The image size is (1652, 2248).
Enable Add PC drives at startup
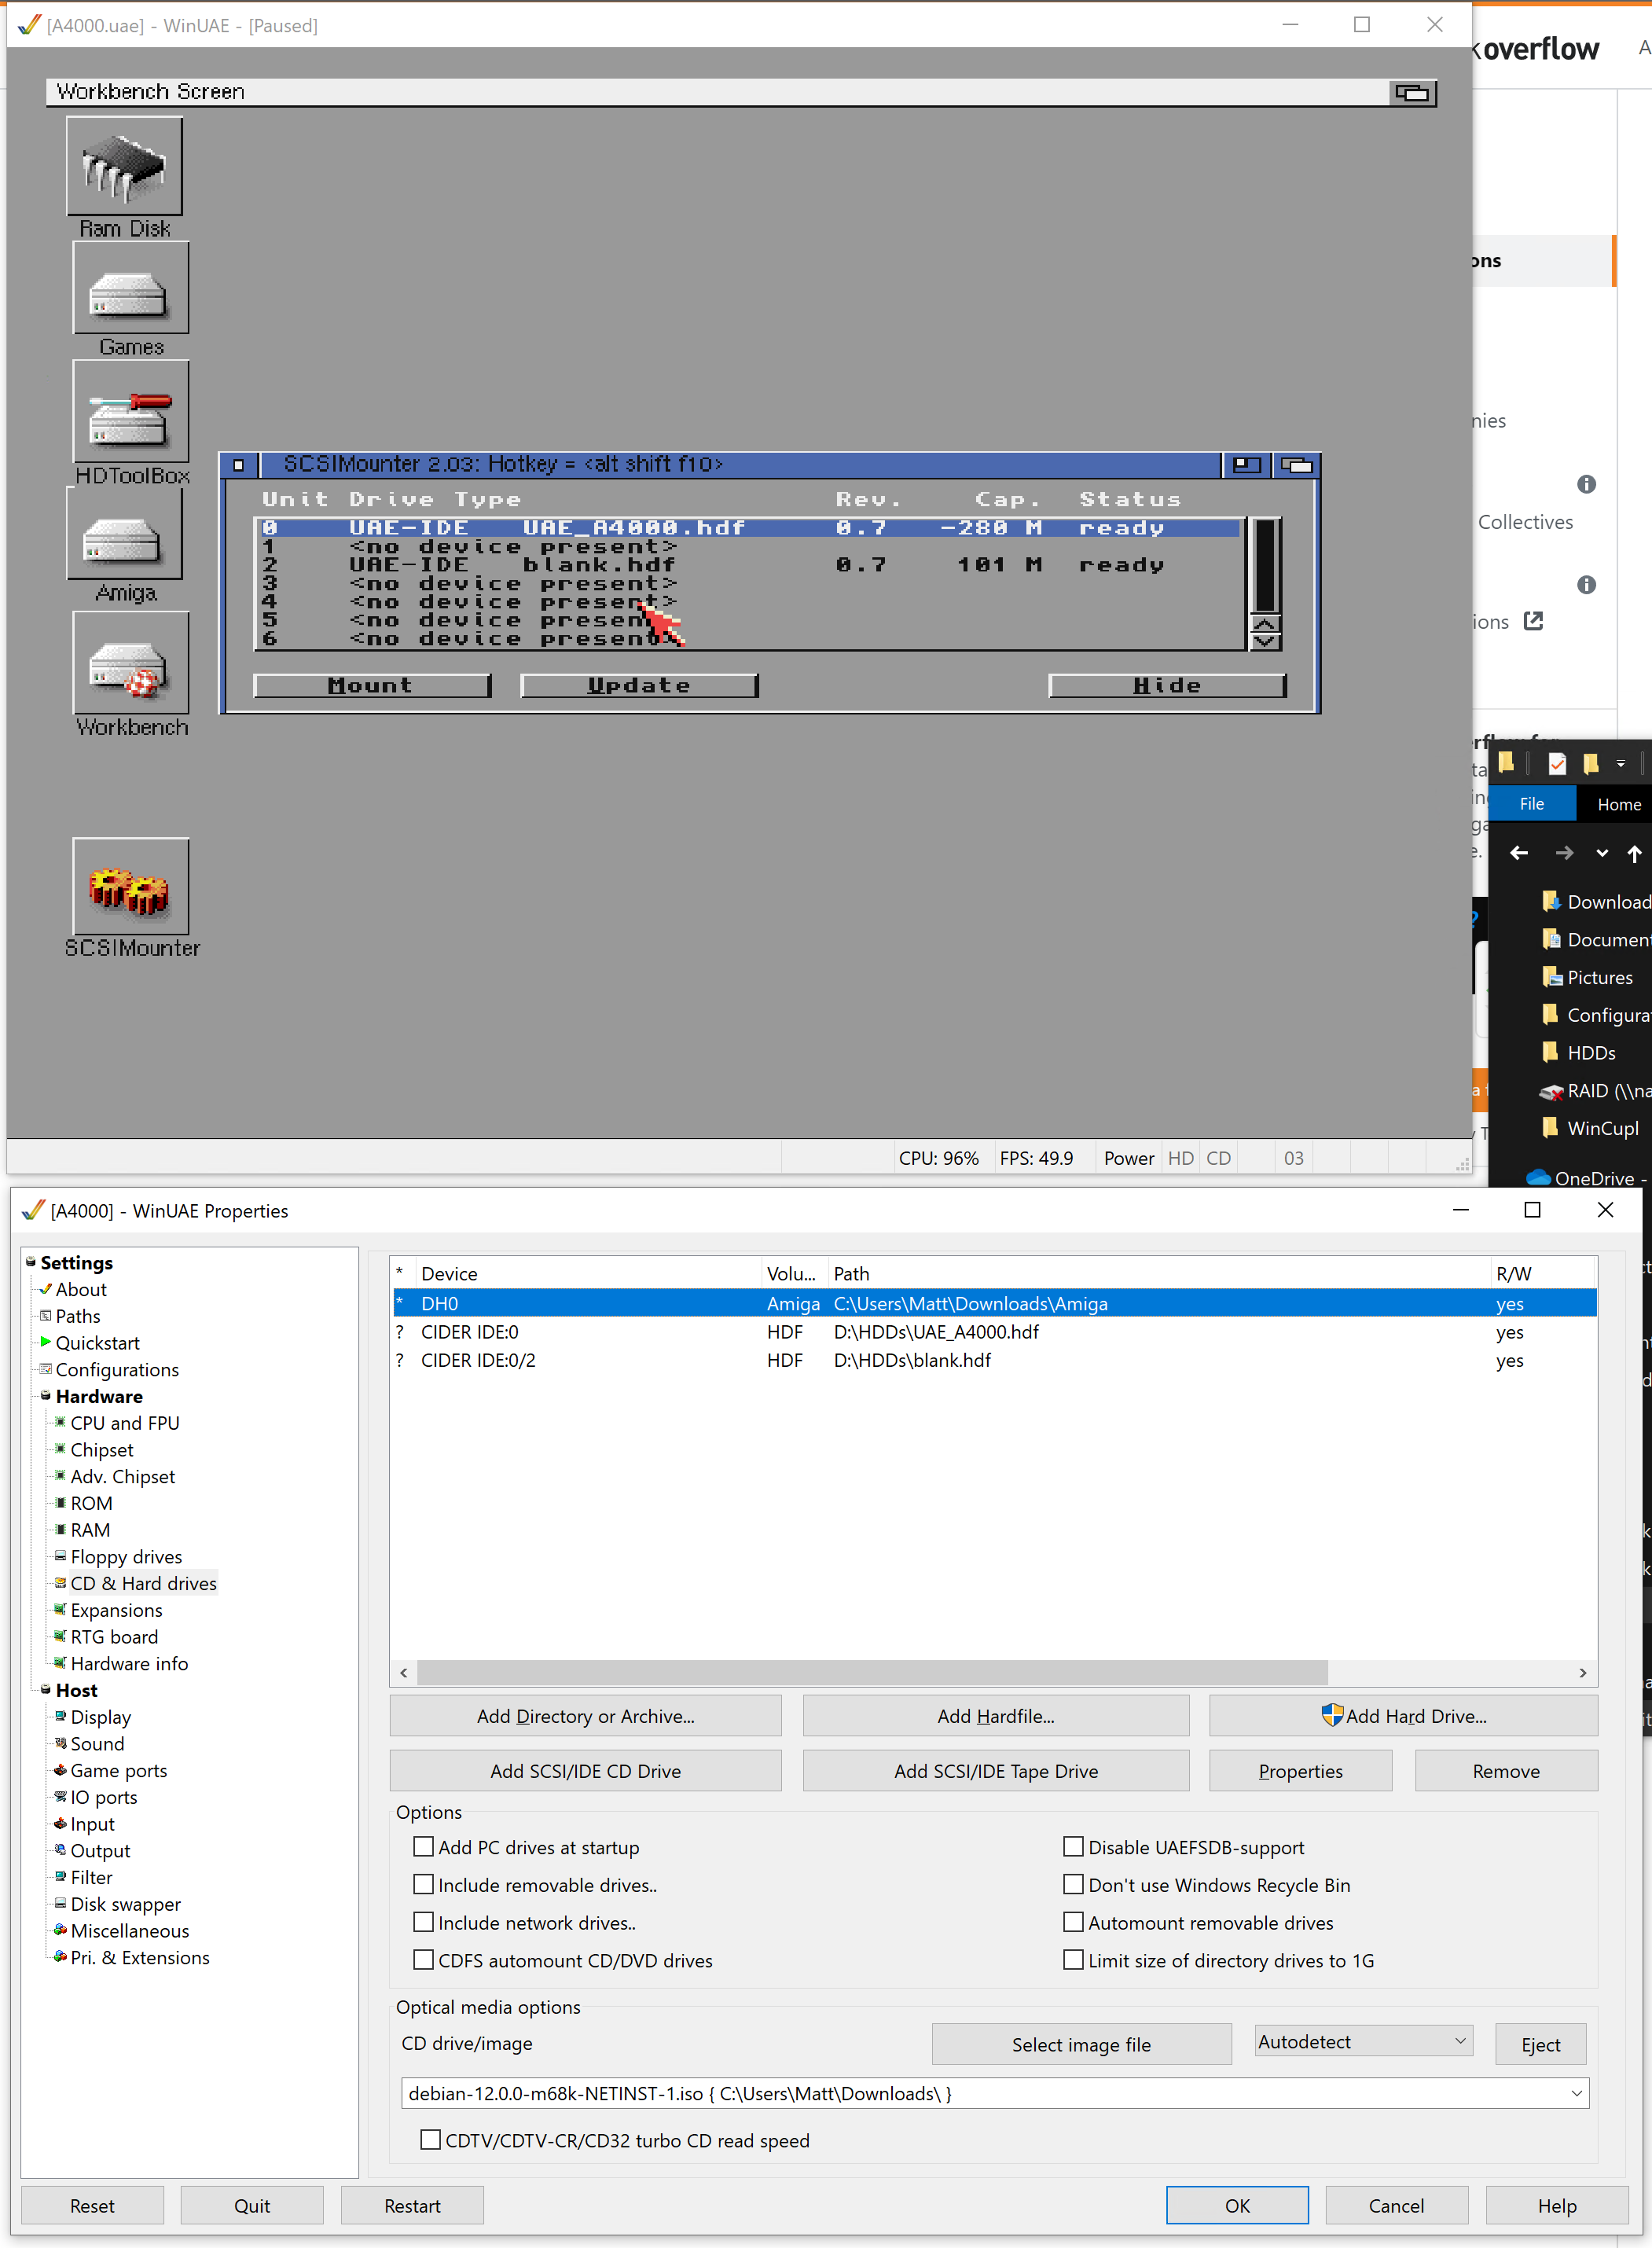tap(424, 1847)
